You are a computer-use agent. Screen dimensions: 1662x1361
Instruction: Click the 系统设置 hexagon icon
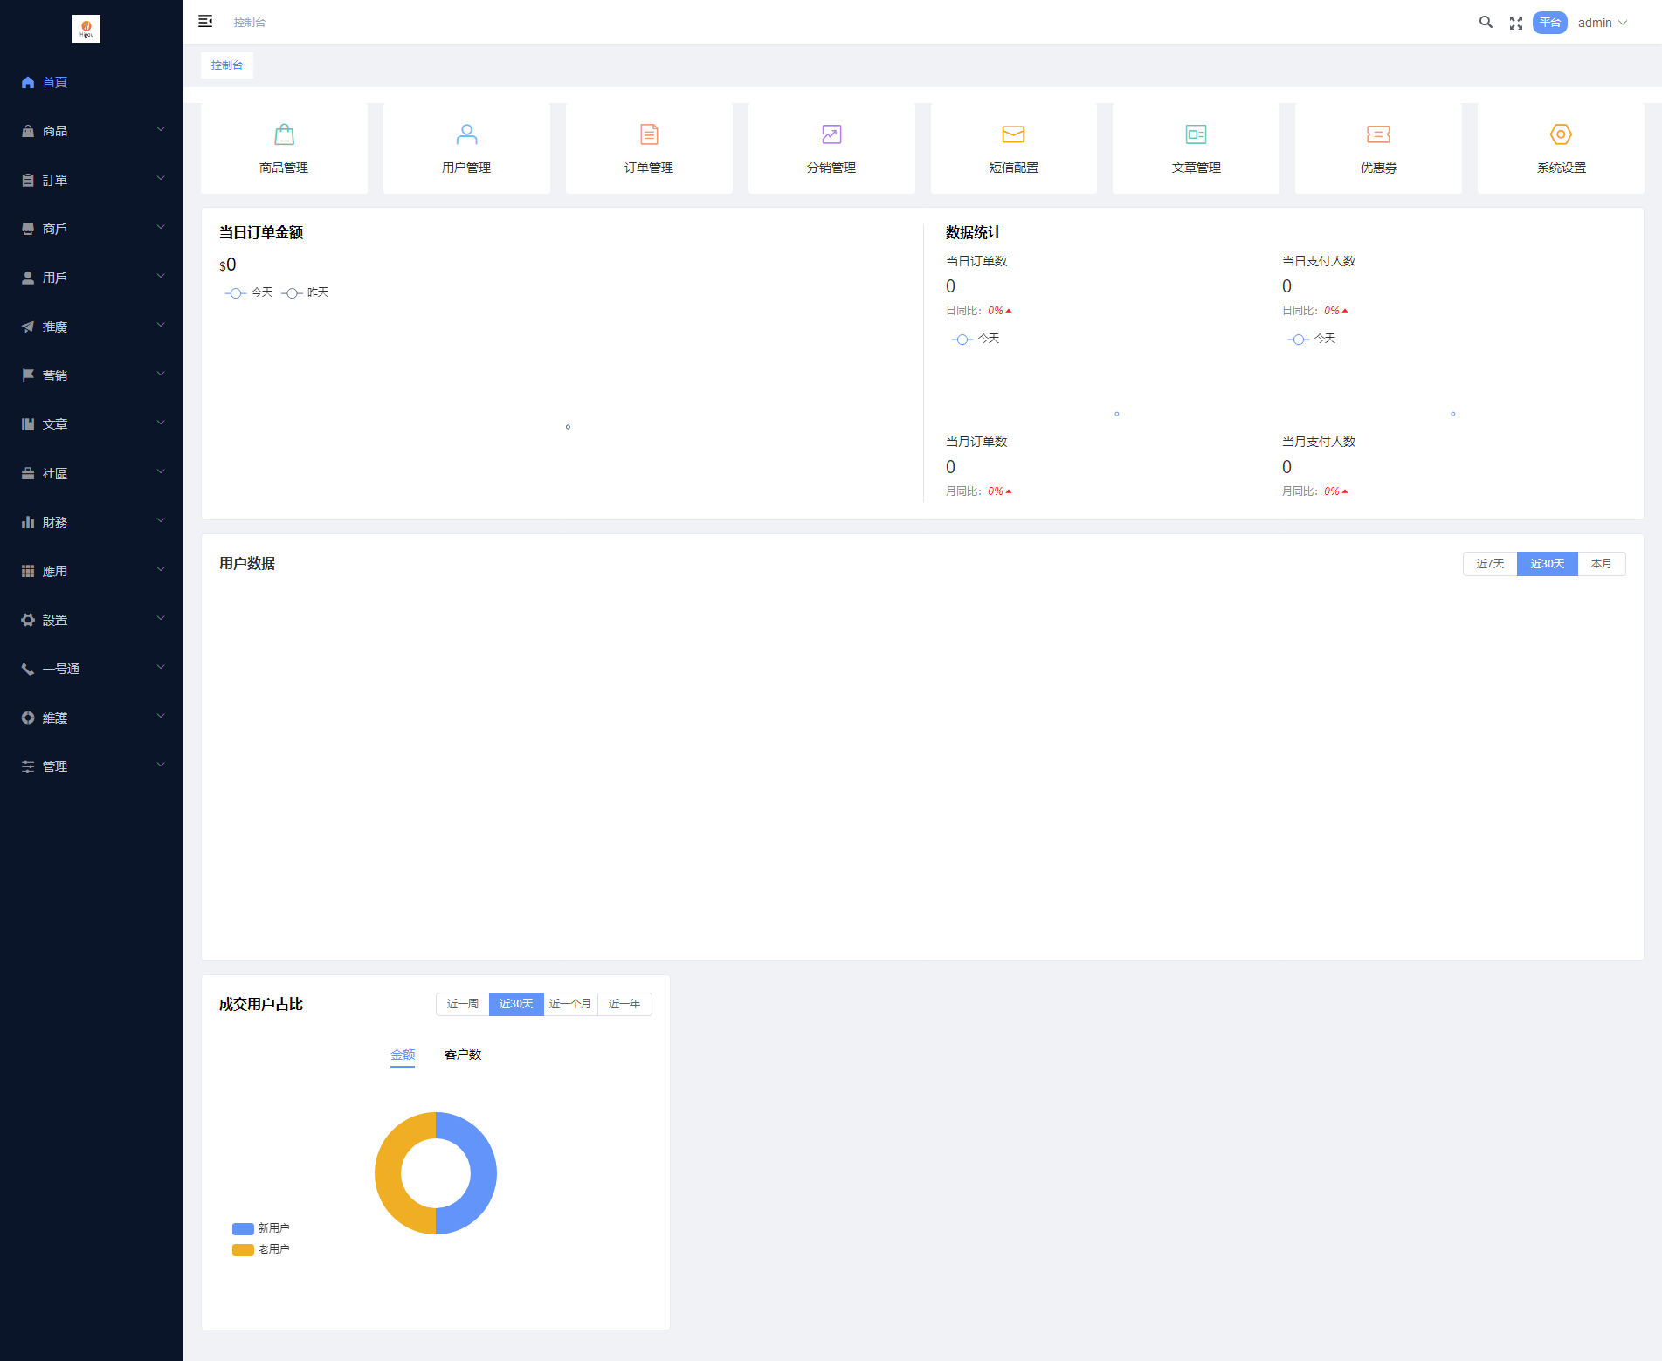point(1561,134)
